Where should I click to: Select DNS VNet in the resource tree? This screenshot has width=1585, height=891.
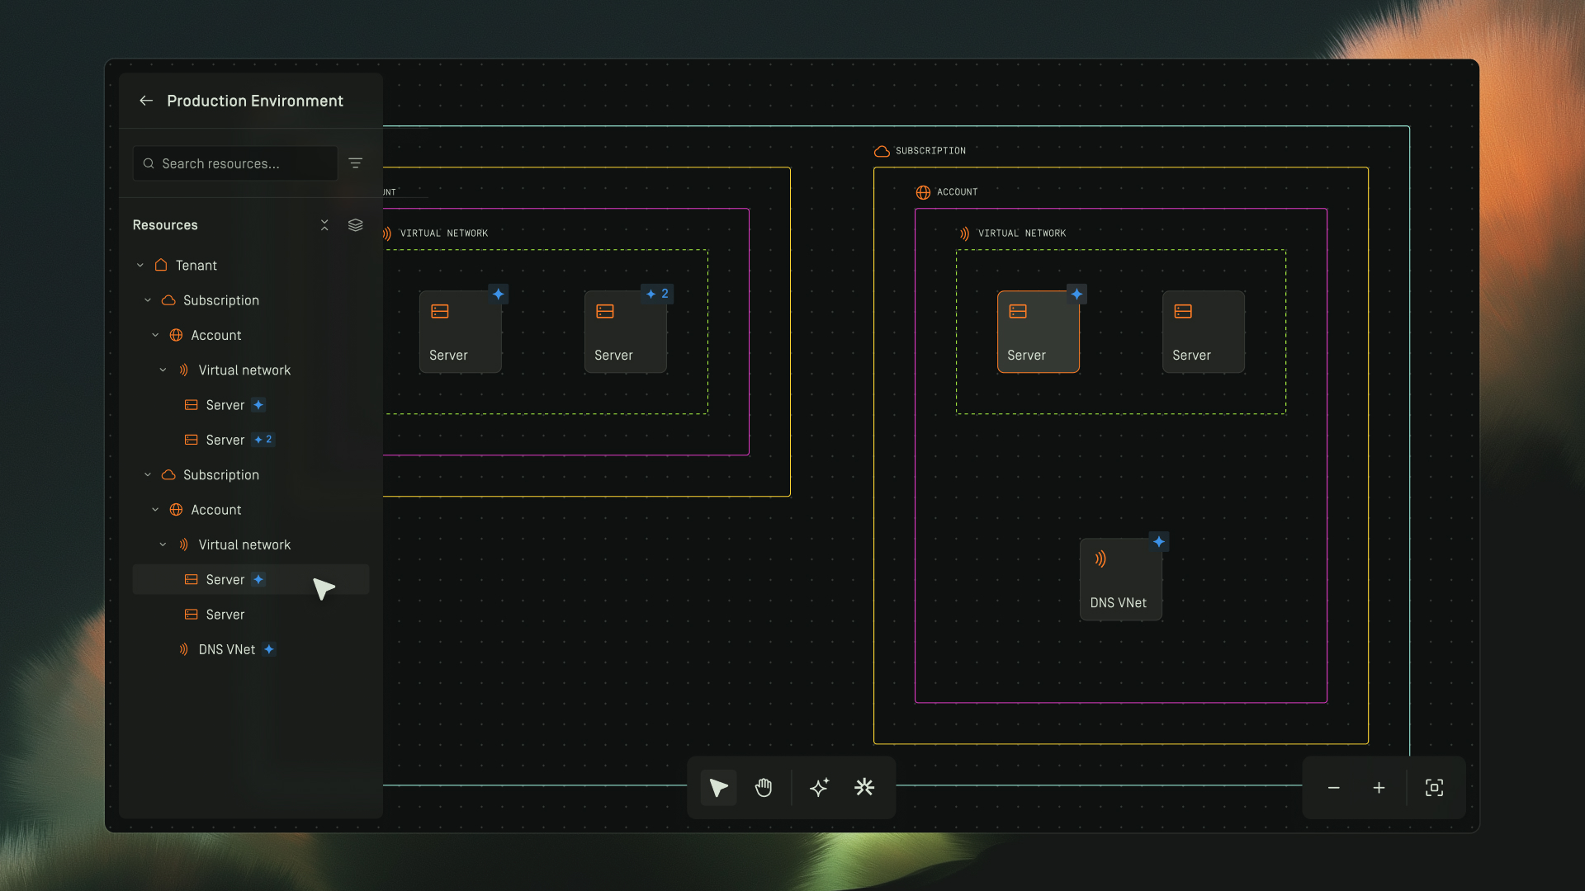click(x=226, y=650)
